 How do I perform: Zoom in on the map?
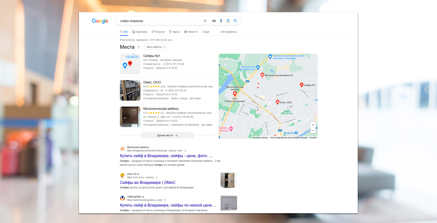[313, 125]
